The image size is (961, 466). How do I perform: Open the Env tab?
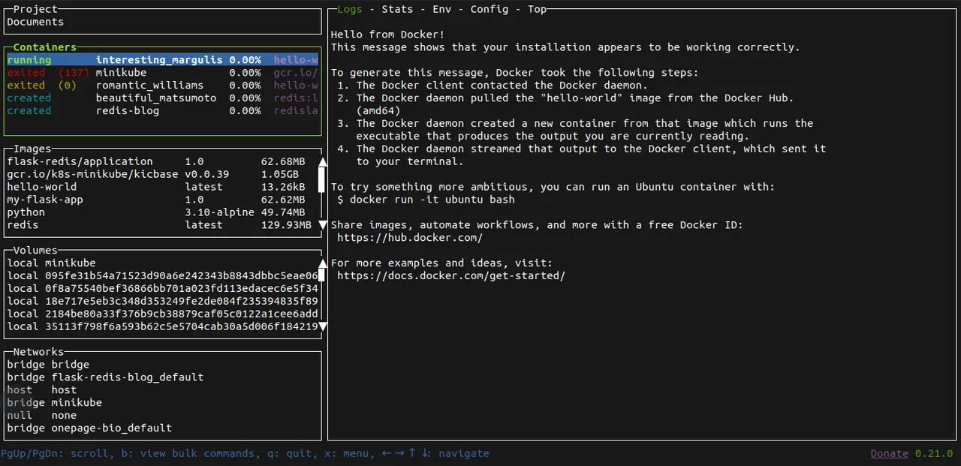coord(441,9)
